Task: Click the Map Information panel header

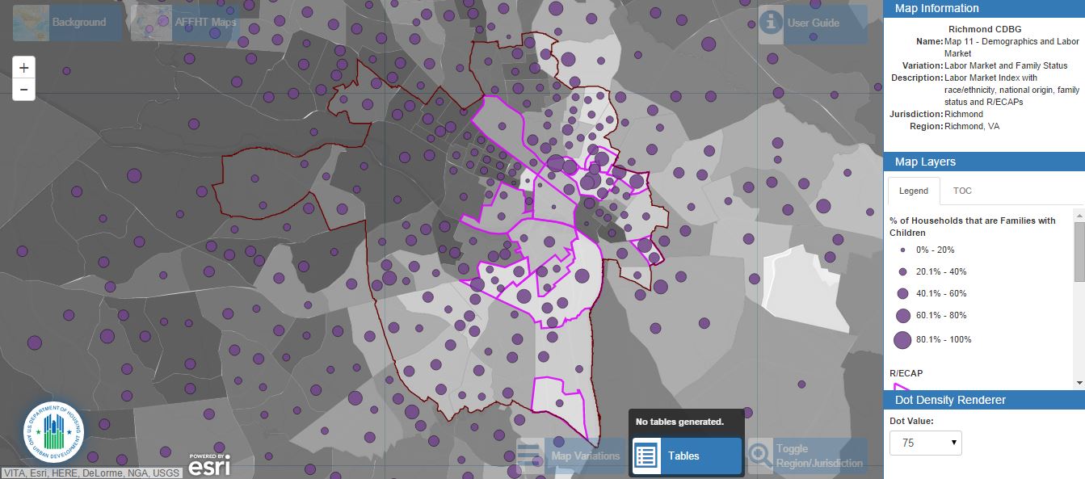Action: (984, 8)
